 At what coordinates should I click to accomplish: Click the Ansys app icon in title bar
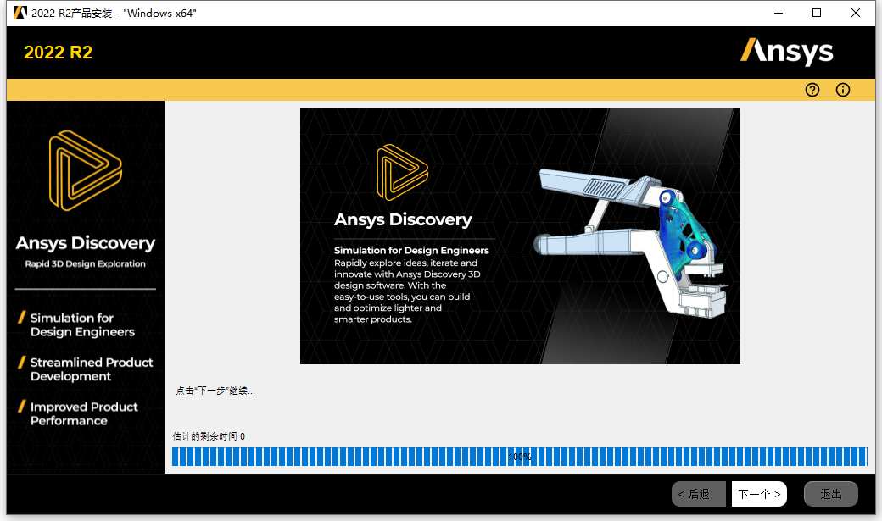[20, 13]
